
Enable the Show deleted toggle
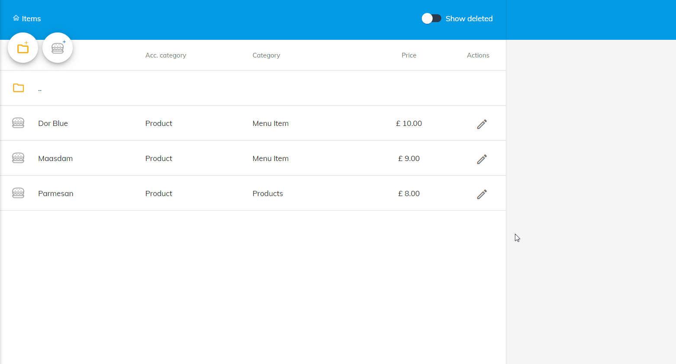431,18
